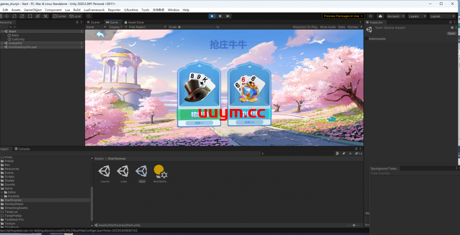
Task: Click Preview Packages in Use button
Action: (x=343, y=16)
